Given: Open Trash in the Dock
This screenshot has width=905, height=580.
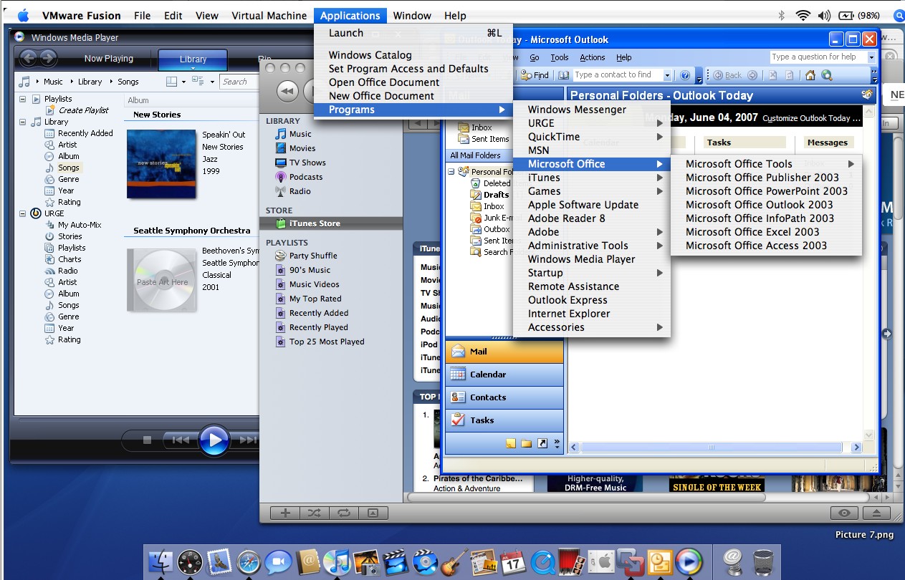Looking at the screenshot, I should pyautogui.click(x=764, y=561).
